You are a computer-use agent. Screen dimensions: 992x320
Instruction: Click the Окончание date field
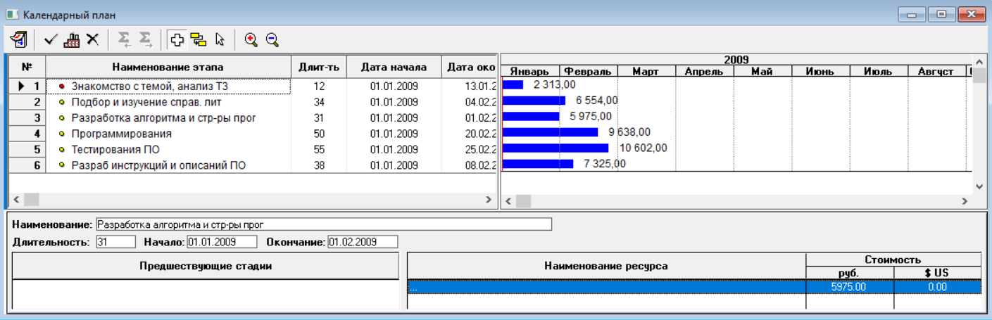pos(363,242)
